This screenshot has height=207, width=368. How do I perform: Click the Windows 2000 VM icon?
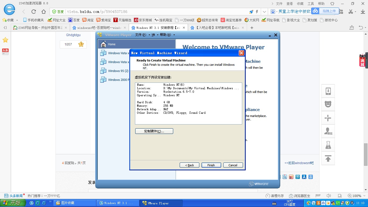coord(103,80)
